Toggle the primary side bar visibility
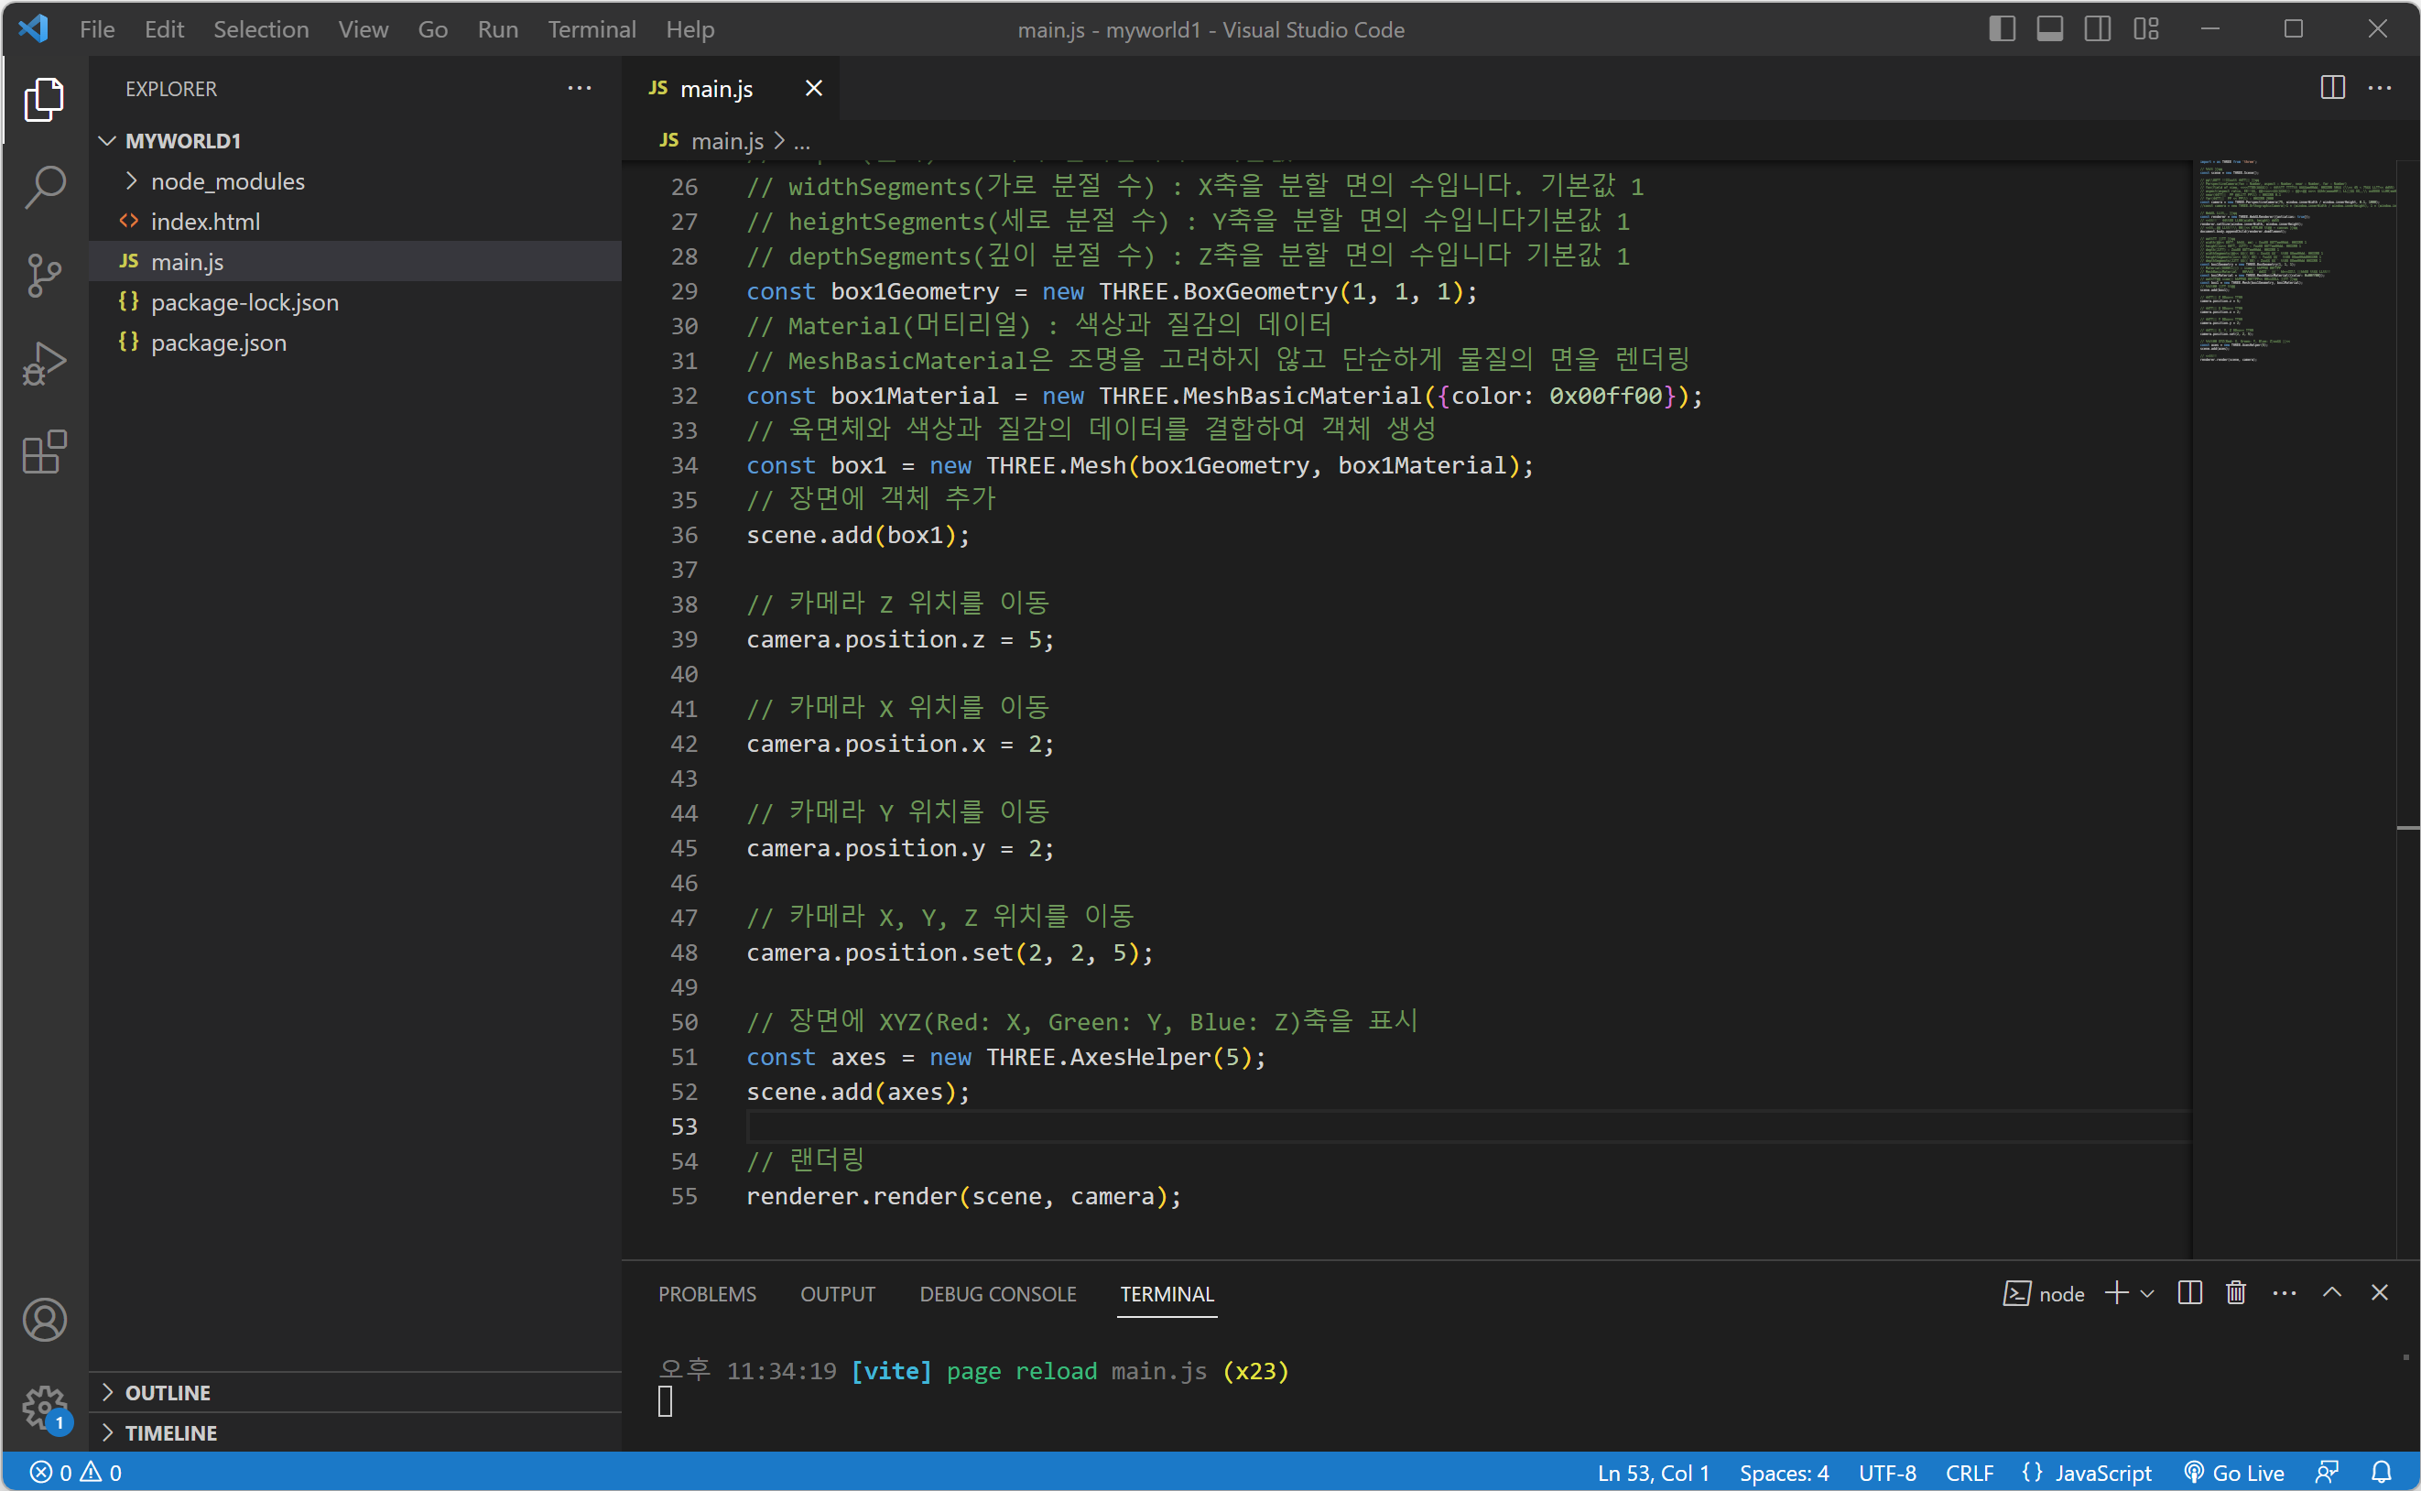 (x=2001, y=28)
